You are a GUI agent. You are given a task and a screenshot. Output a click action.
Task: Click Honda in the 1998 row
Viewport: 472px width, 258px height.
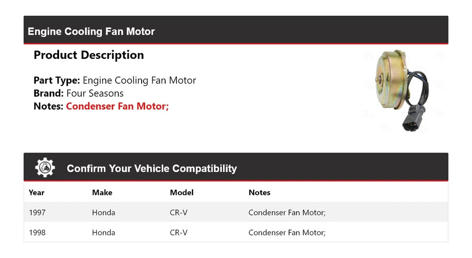[103, 232]
